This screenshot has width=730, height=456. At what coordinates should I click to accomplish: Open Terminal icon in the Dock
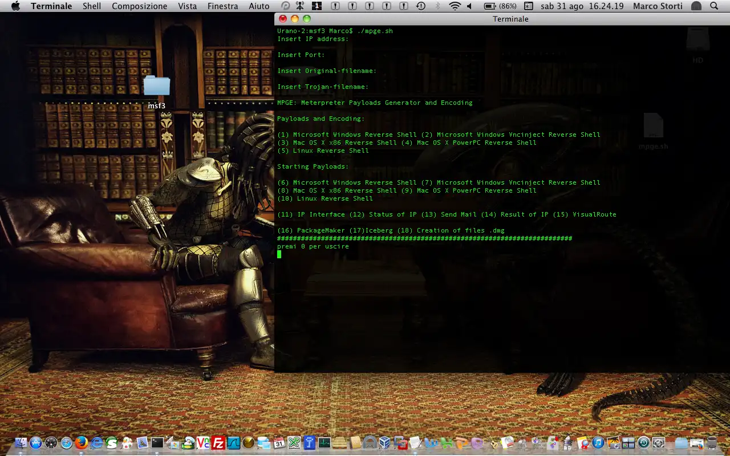click(x=157, y=443)
